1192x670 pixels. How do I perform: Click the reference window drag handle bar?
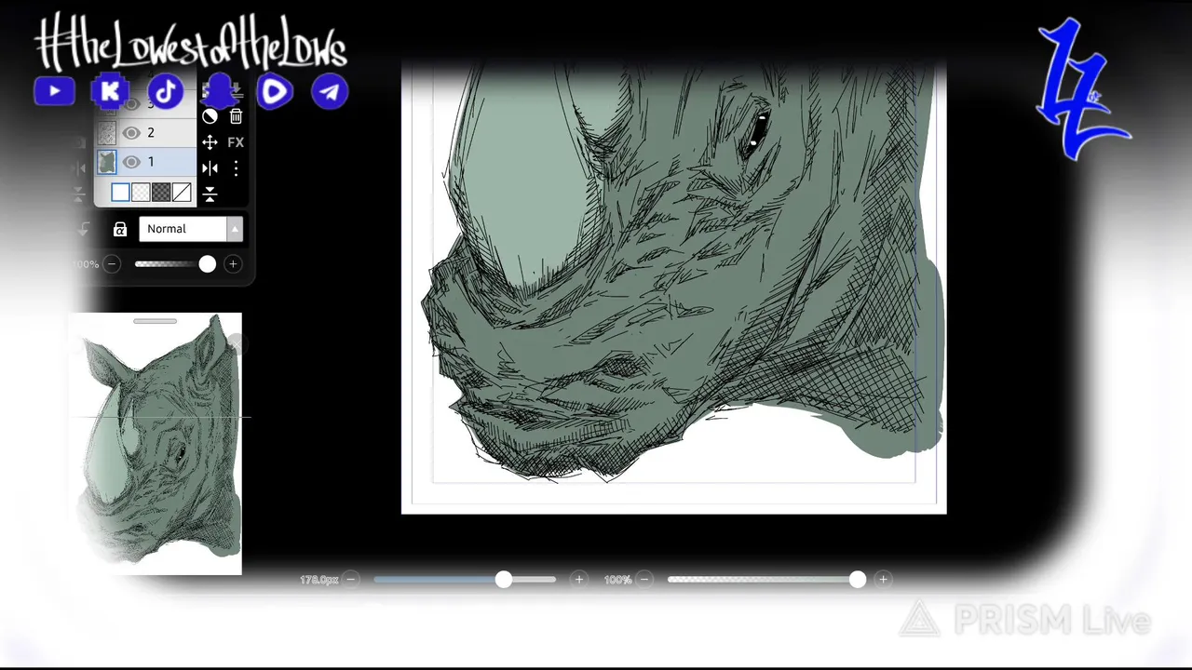pos(155,321)
